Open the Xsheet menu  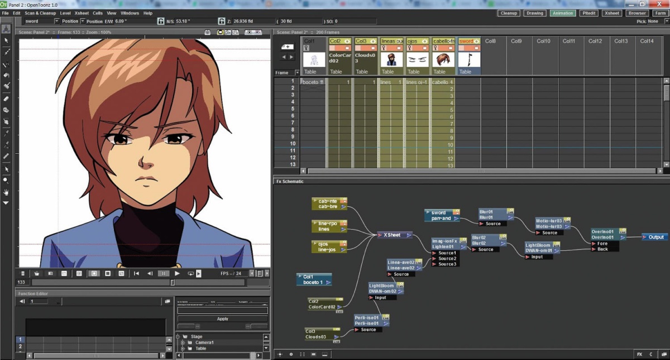point(82,13)
